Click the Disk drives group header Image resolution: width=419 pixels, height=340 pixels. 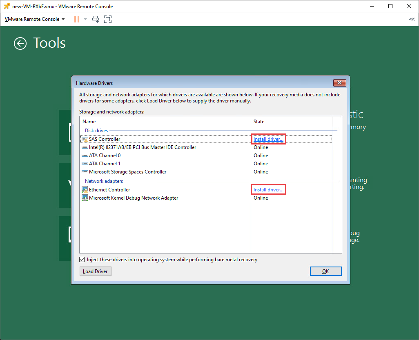[96, 131]
